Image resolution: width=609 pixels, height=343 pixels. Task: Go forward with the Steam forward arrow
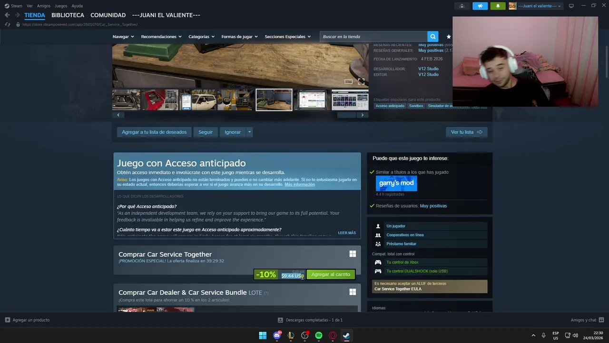click(x=17, y=15)
